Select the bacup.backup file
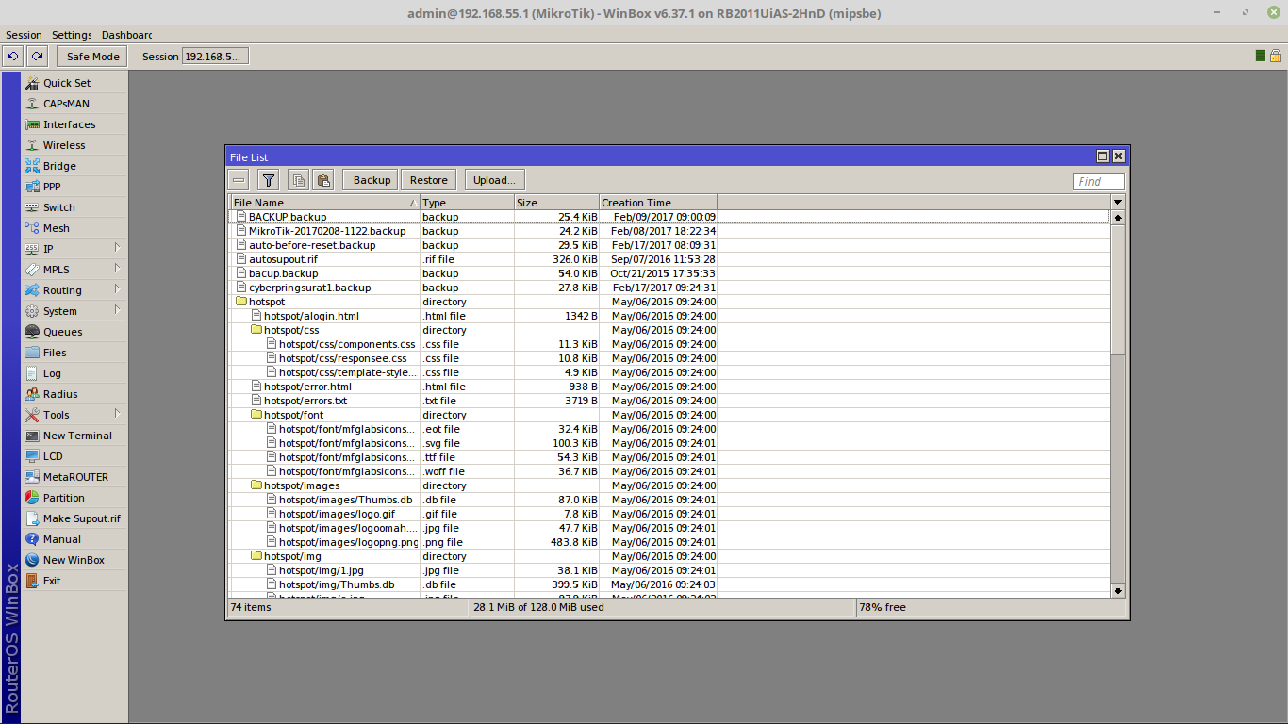The width and height of the screenshot is (1288, 724). tap(669, 273)
